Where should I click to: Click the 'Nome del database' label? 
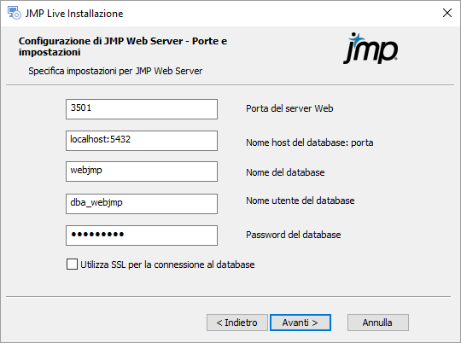pyautogui.click(x=285, y=172)
